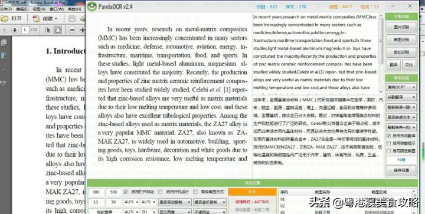Viewport: 425px width, 214px height.
Task: Toggle 启用固定截图 checkbox
Action: pos(388,151)
